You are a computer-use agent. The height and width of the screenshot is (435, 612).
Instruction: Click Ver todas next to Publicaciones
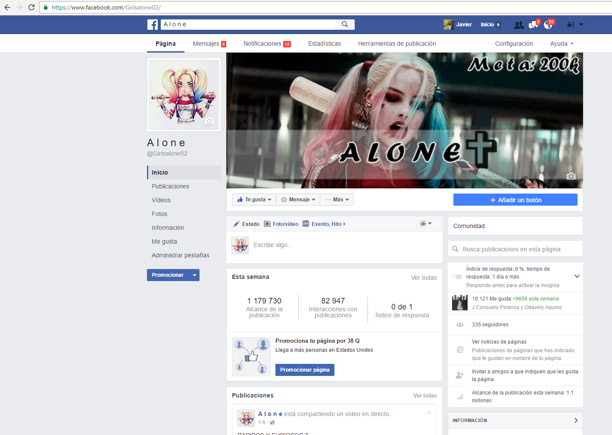click(425, 395)
